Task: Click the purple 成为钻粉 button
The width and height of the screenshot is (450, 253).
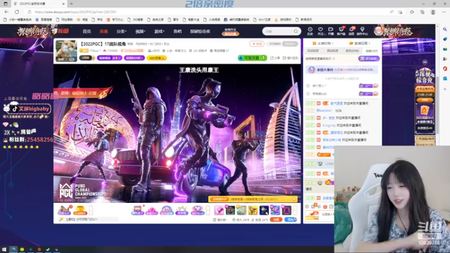Action: [x=369, y=58]
